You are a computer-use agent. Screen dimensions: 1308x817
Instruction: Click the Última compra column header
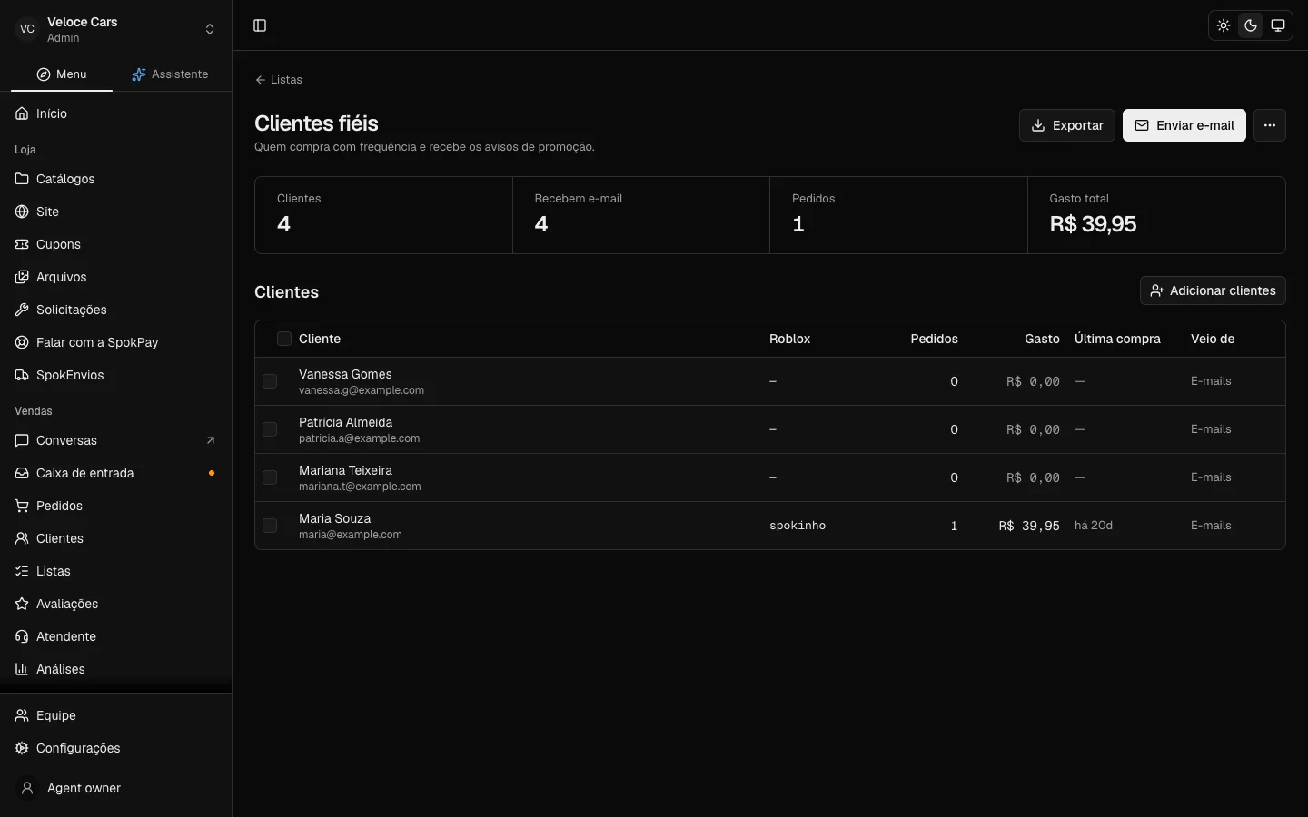click(x=1117, y=339)
